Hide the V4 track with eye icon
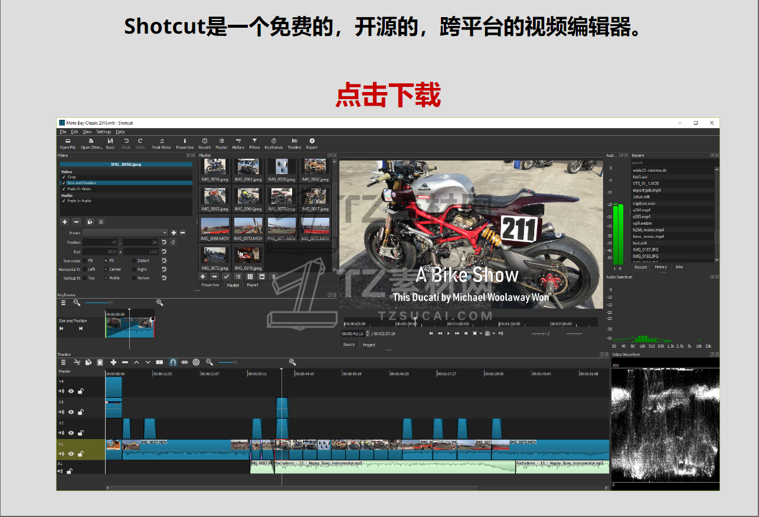Image resolution: width=759 pixels, height=517 pixels. (x=71, y=391)
